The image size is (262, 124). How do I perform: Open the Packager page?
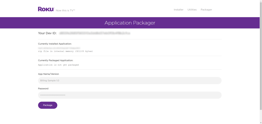pyautogui.click(x=206, y=10)
